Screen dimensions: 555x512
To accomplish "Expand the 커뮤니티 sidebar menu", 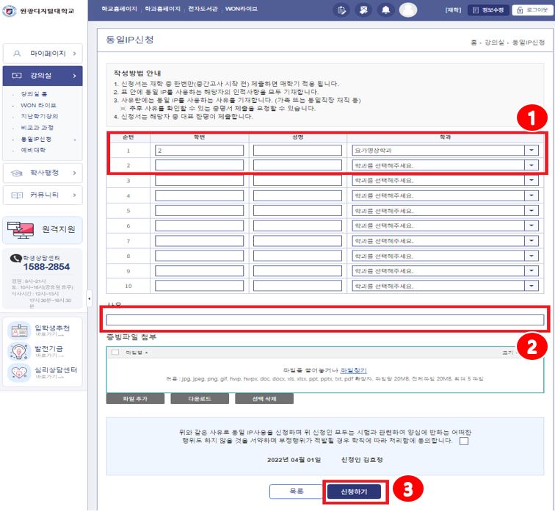I will pyautogui.click(x=43, y=195).
